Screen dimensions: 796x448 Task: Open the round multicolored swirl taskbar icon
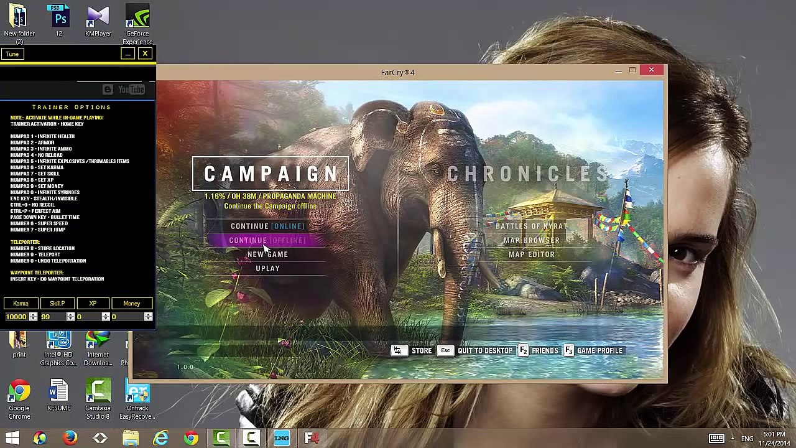[39, 438]
